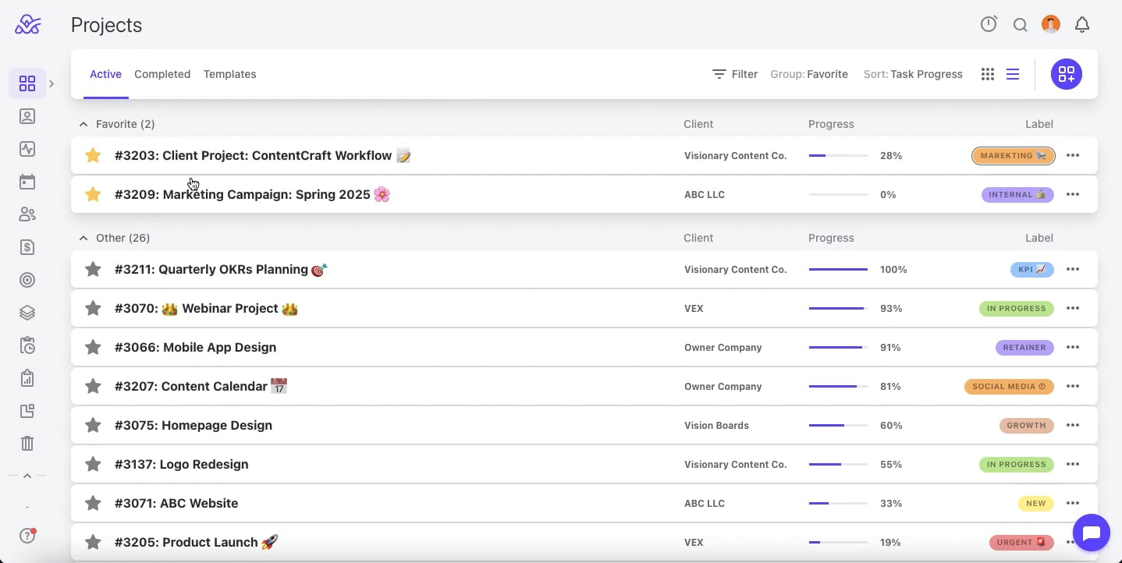Image resolution: width=1122 pixels, height=563 pixels.
Task: Open the chat support bubble
Action: 1092,533
